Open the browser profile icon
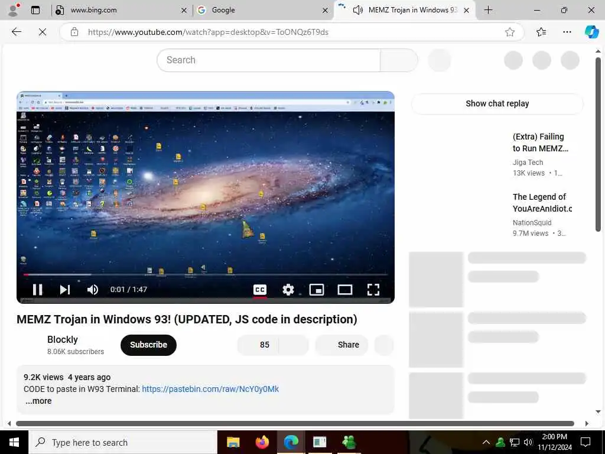Viewport: 605px width, 454px height. click(x=14, y=10)
